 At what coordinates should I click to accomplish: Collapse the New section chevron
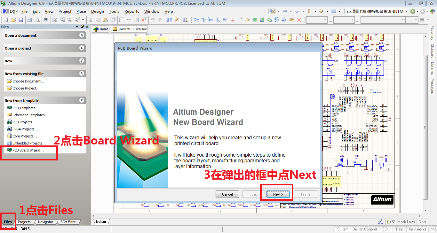[82, 61]
